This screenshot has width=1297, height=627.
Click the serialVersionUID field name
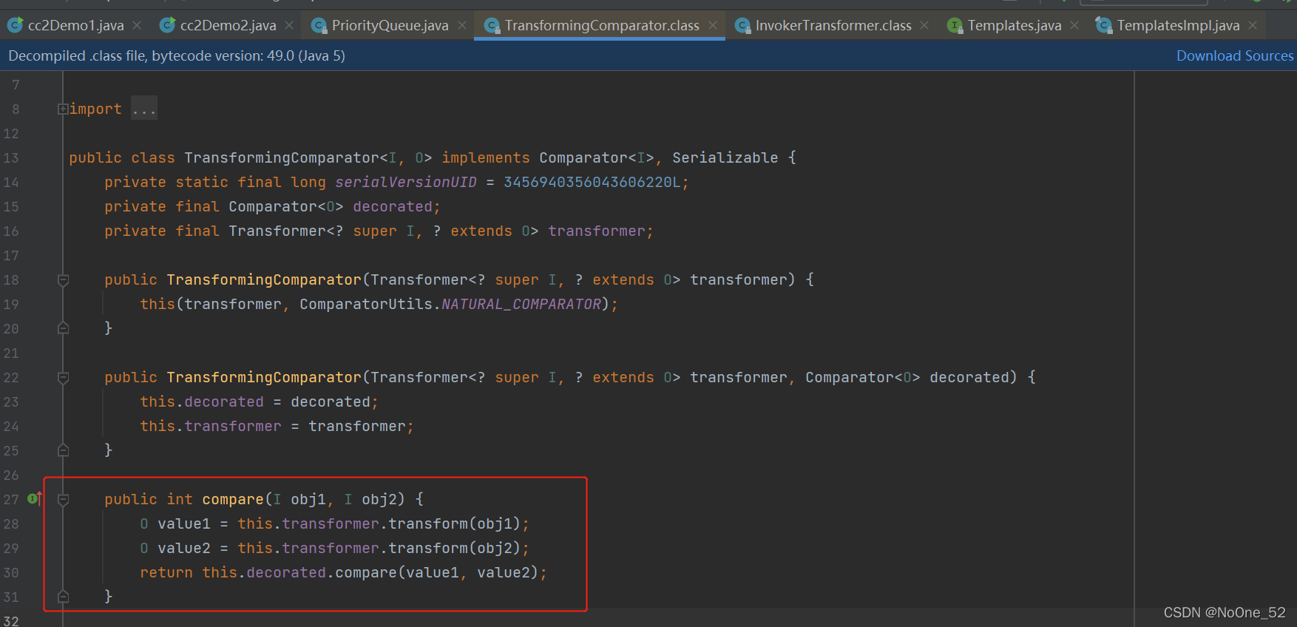coord(406,182)
